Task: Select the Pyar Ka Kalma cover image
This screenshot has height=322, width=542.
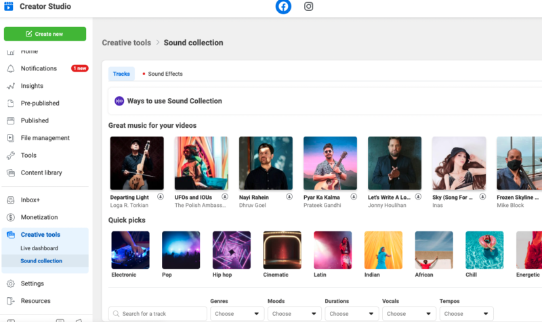Action: tap(330, 163)
